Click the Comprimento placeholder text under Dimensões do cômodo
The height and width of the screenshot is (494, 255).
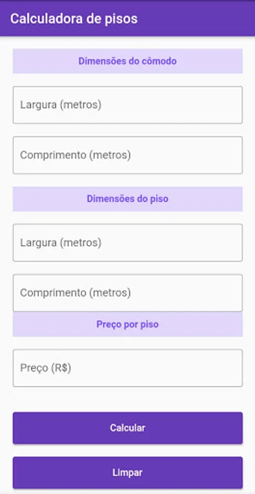click(x=76, y=155)
